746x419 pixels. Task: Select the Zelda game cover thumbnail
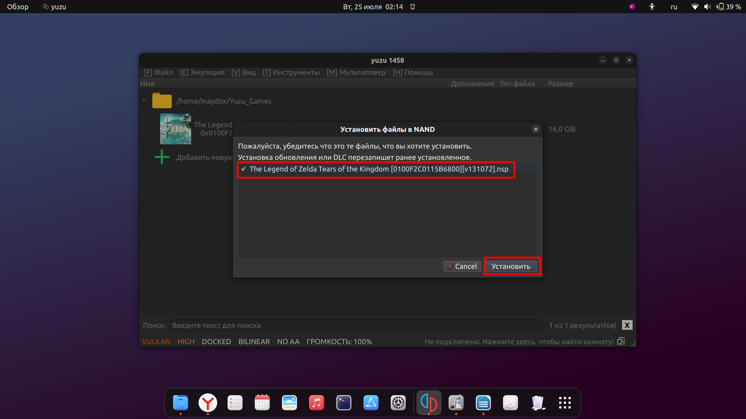[x=176, y=129]
